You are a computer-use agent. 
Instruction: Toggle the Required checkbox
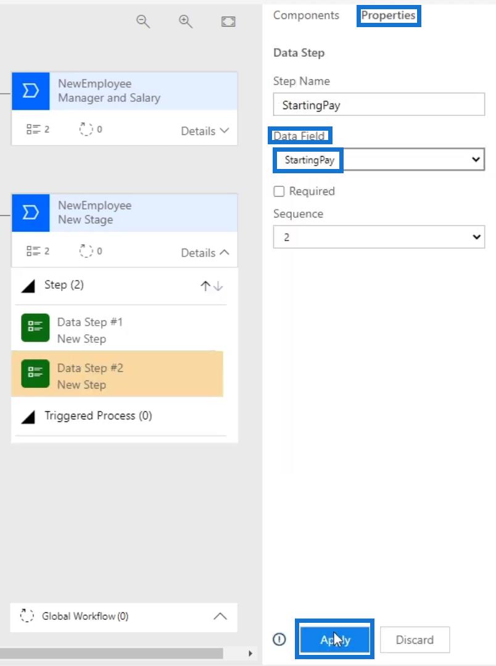279,192
